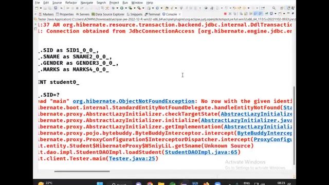
Task: Click the Coverage toolbar icon
Action: (130, 8)
